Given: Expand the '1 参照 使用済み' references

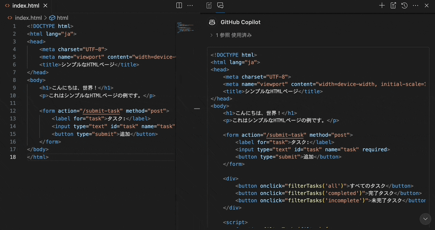Looking at the screenshot, I should [x=231, y=35].
